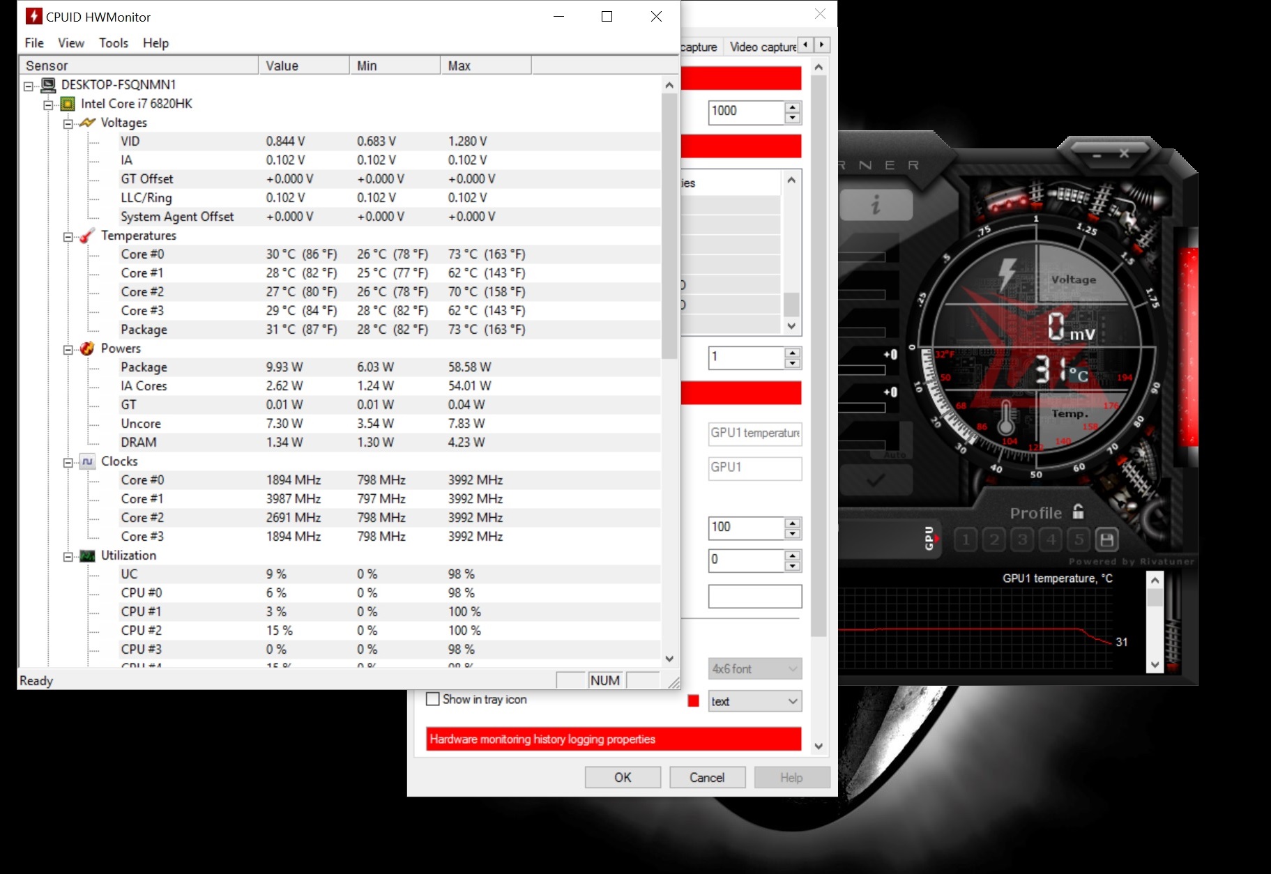Screen dimensions: 1271x874
Task: Click the HWMonitor vertical scrollbar thumb
Action: [x=669, y=226]
